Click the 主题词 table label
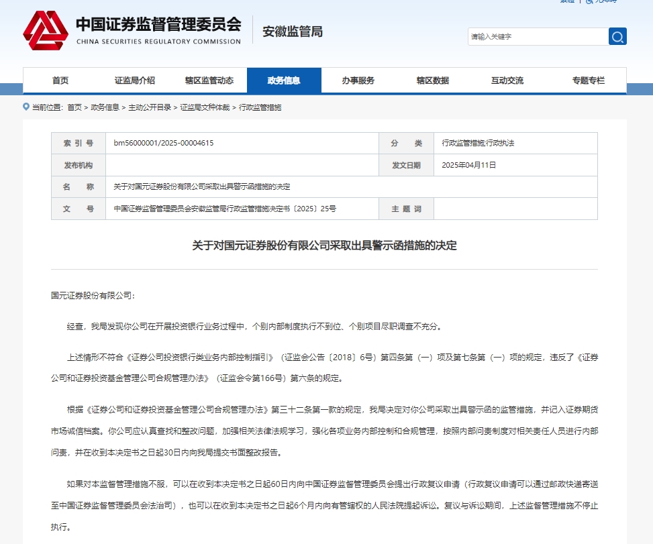This screenshot has height=544, width=653. click(407, 209)
